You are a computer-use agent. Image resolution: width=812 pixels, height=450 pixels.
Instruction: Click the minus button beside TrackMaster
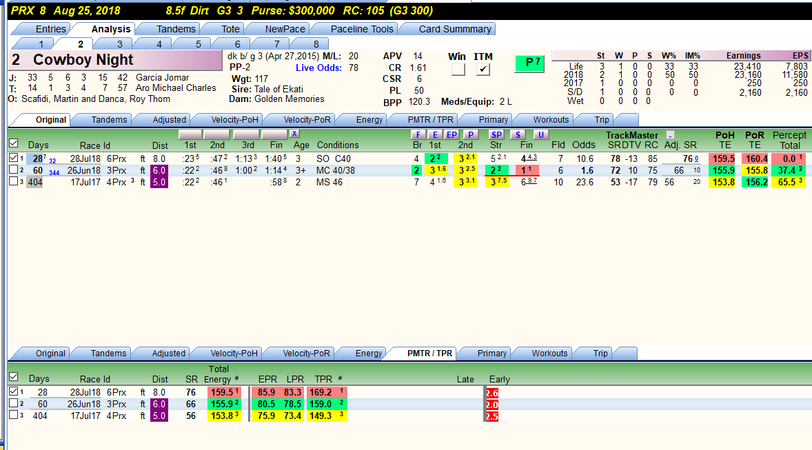point(670,134)
